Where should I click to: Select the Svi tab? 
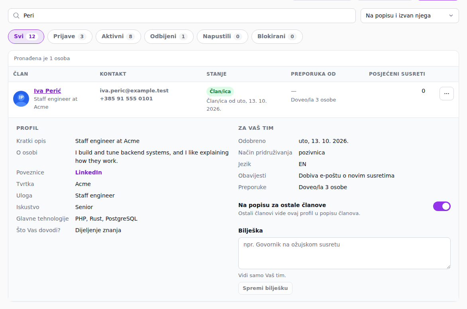pyautogui.click(x=26, y=37)
